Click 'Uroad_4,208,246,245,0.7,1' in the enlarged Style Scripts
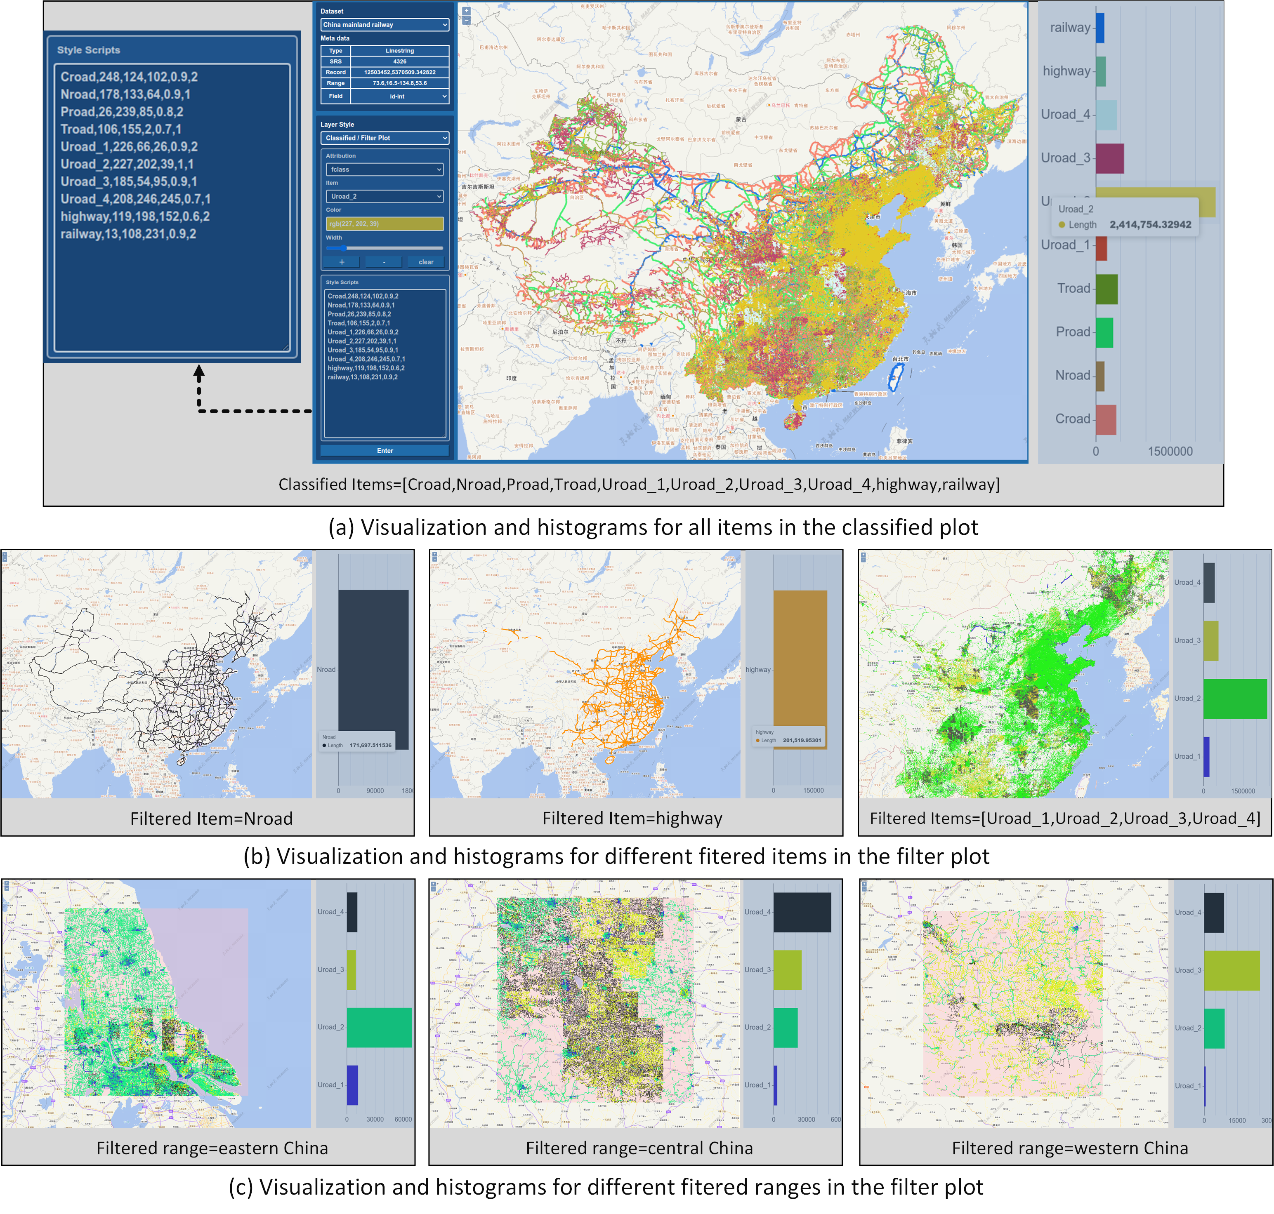1274x1214 pixels. click(136, 199)
